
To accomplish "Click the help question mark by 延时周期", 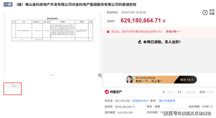I will click(211, 106).
